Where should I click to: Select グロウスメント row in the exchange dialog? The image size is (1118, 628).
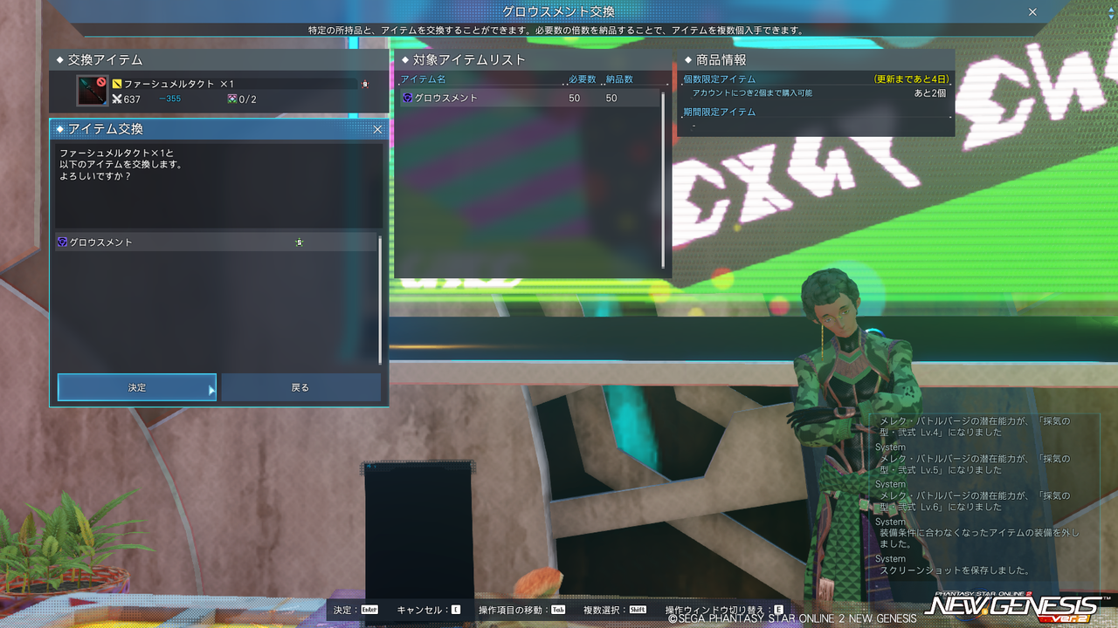tap(217, 242)
